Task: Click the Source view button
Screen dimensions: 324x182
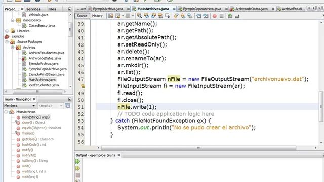Action: click(82, 16)
